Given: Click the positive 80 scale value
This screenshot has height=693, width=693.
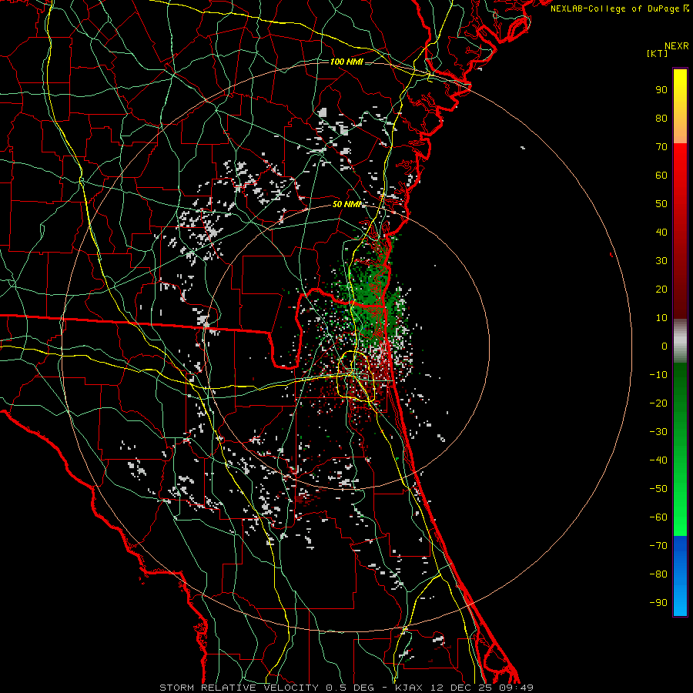Looking at the screenshot, I should (x=661, y=119).
